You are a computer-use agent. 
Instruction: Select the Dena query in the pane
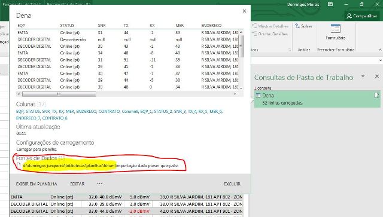317,99
